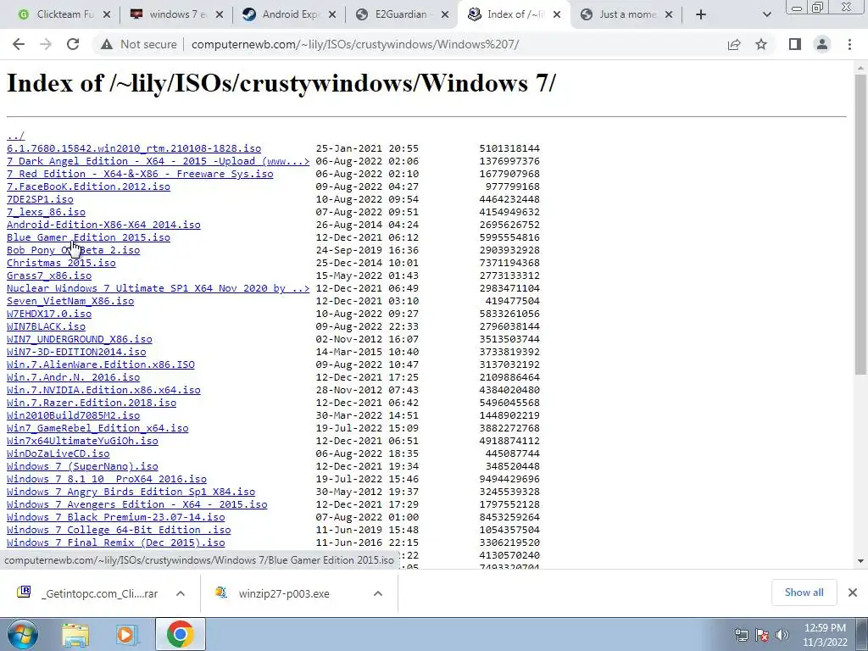Reload the page with the refresh icon
The image size is (868, 651).
73,44
